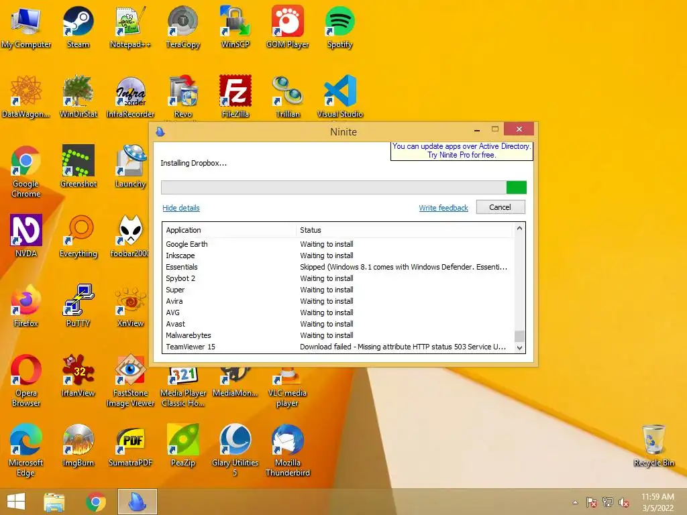This screenshot has height=515, width=687.
Task: Click the Write feedback link
Action: pos(443,208)
